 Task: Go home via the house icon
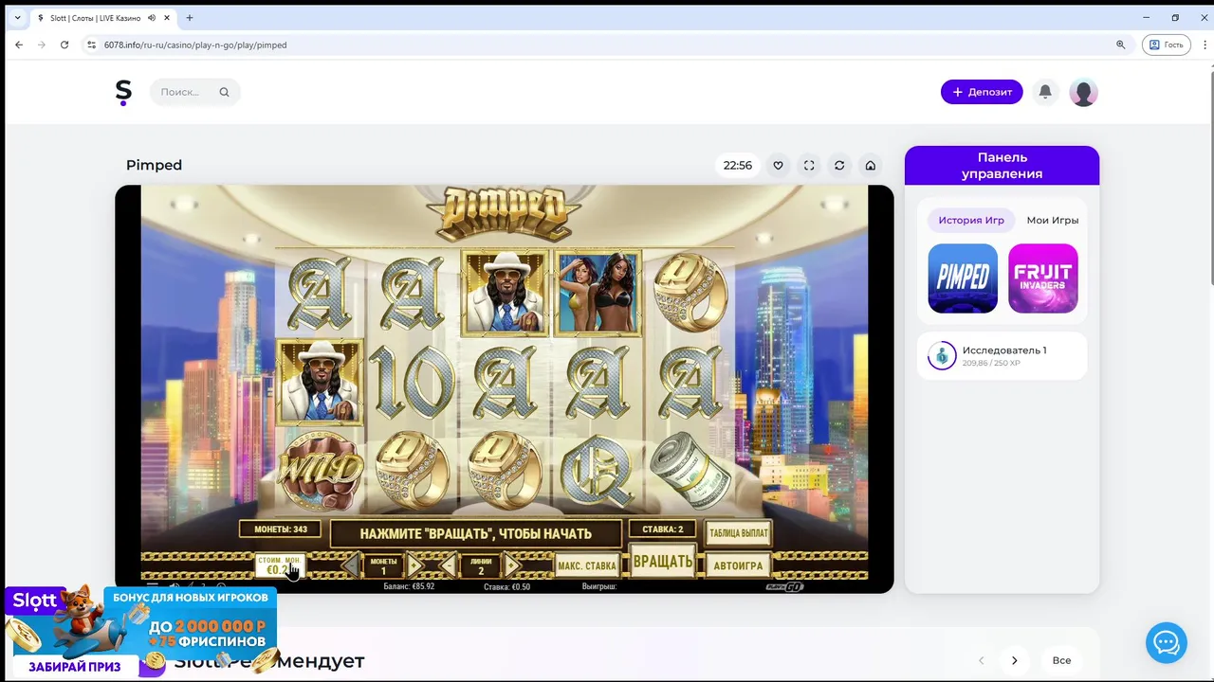(870, 165)
